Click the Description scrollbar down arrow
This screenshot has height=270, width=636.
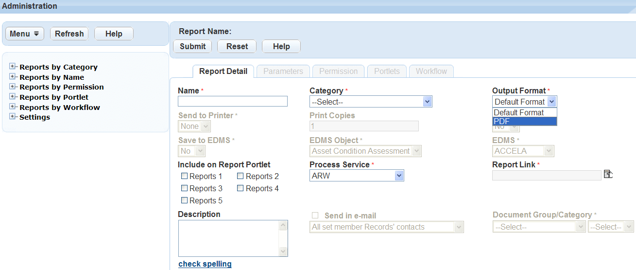pos(283,252)
